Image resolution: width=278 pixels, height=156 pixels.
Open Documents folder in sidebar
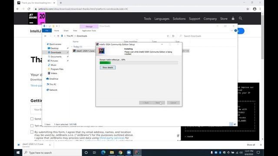[56, 57]
